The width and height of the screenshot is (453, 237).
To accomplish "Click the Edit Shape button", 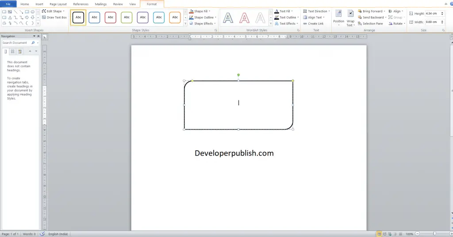I will [53, 11].
